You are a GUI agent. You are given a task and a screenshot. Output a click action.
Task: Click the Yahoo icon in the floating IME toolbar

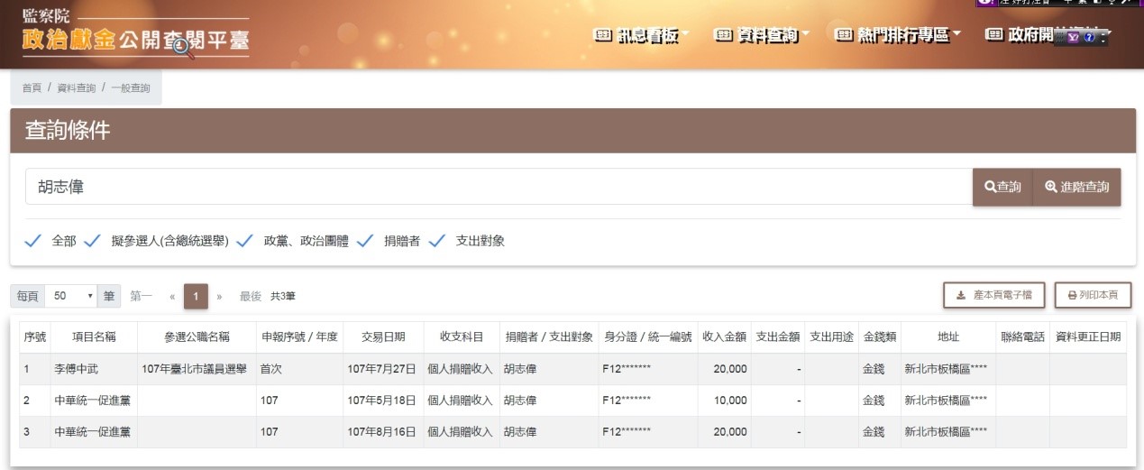coord(1074,37)
